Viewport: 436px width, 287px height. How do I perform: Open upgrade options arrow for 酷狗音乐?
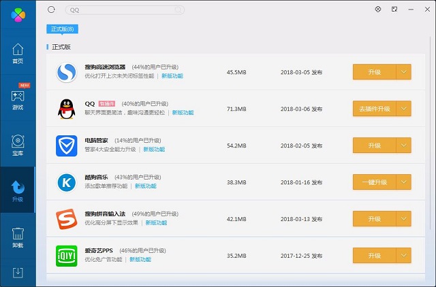(403, 182)
